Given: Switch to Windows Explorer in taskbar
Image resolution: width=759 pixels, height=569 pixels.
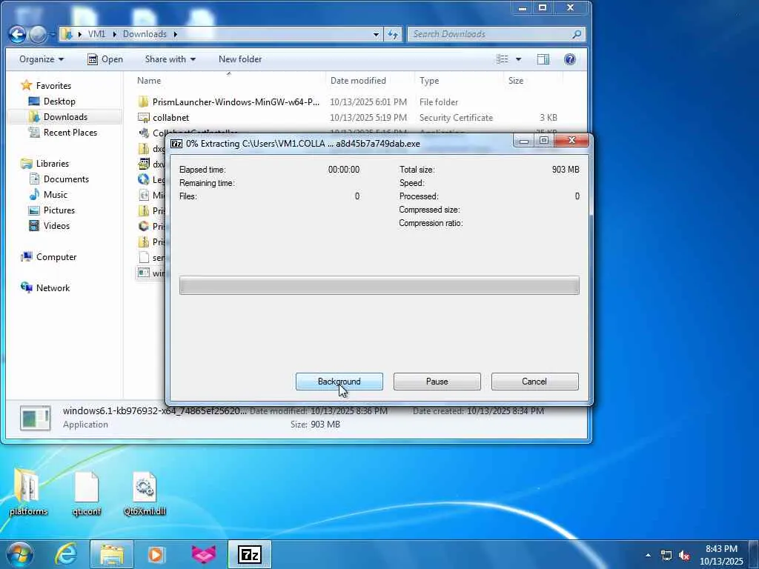Looking at the screenshot, I should point(112,554).
